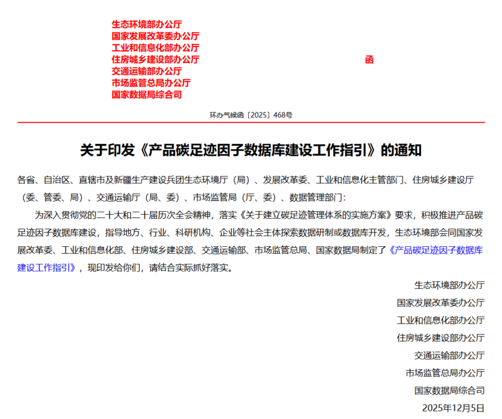Viewport: 502px width, 419px height.
Task: Click black signature line 市场监管总局办公厅
Action: [x=445, y=373]
